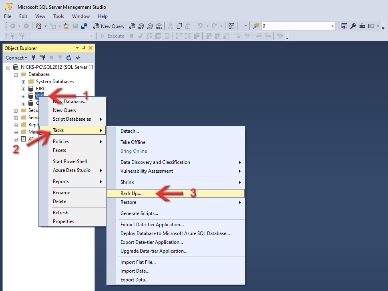Close the Object Explorer panel
This screenshot has height=291, width=388.
tap(90, 48)
